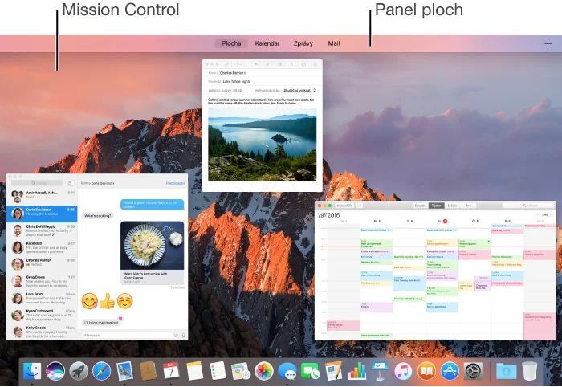Click Podrobnosti link in Messages window
562x387 pixels.
[174, 183]
